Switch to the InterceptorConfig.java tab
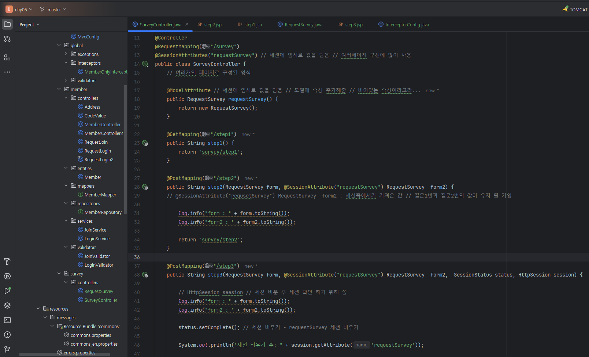 pyautogui.click(x=404, y=25)
